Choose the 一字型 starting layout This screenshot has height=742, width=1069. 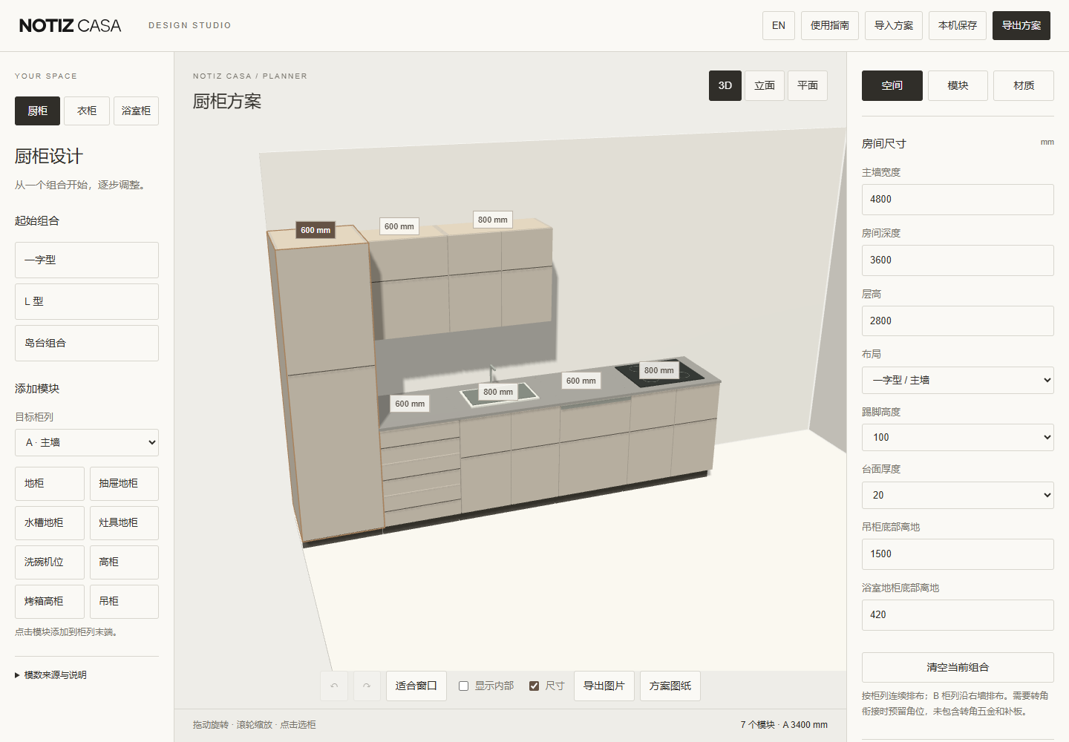tap(87, 260)
